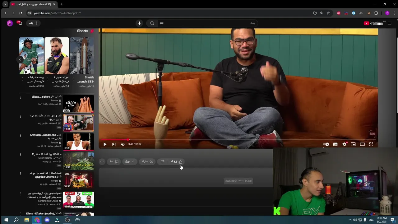Open options for Amr Diab video

coord(21,136)
